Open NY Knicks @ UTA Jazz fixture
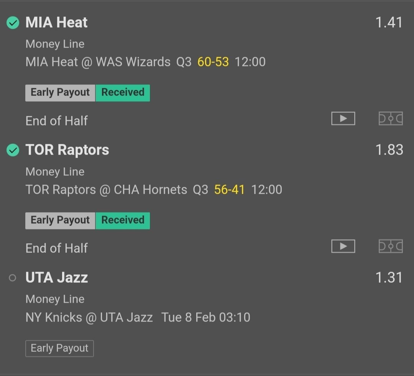The image size is (414, 376). point(89,317)
